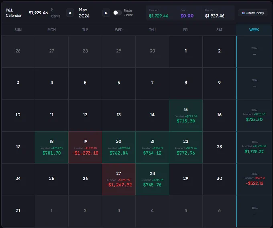The image size is (273, 228).
Task: Click the calendar icon in Share Today
Action: click(243, 13)
